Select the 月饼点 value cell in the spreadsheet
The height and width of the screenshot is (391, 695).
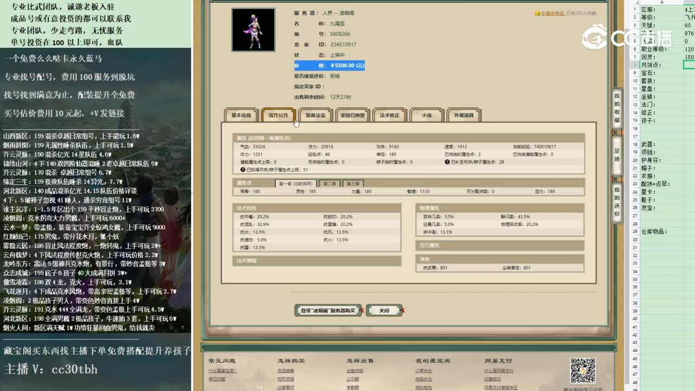point(689,65)
